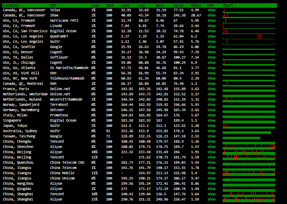Click show for Telehouse/RamNode New York

211,78
